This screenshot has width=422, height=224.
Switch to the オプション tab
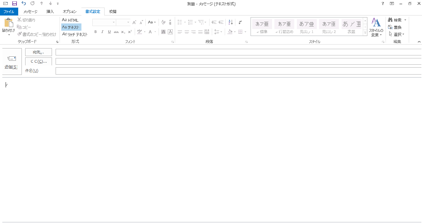[70, 12]
